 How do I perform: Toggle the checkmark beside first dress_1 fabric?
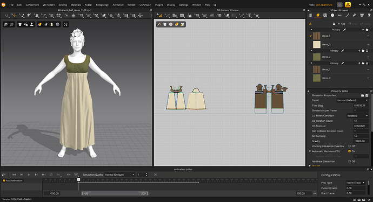pos(310,36)
